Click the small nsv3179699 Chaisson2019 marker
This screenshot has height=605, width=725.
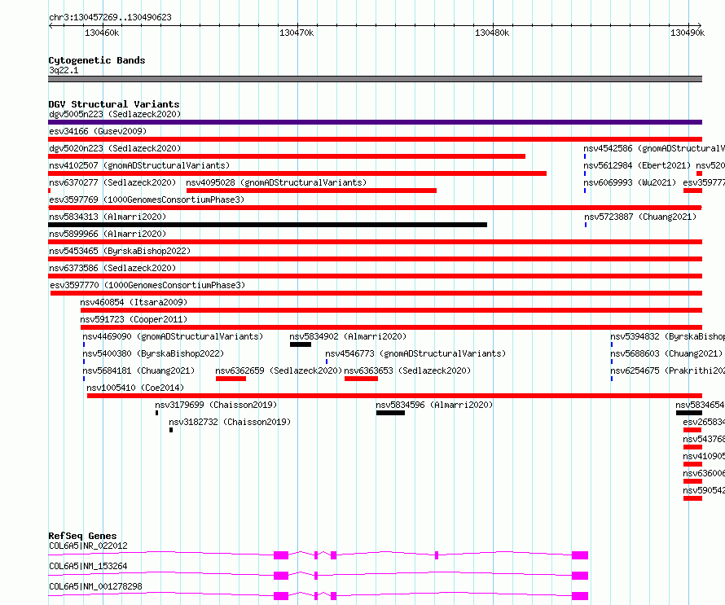[x=156, y=413]
